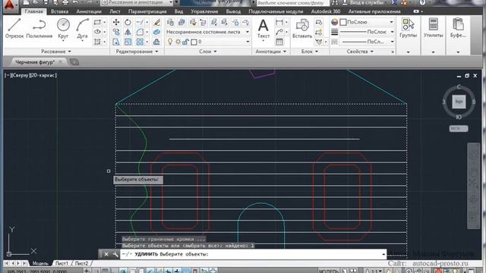Expand the Слои panel

[207, 52]
